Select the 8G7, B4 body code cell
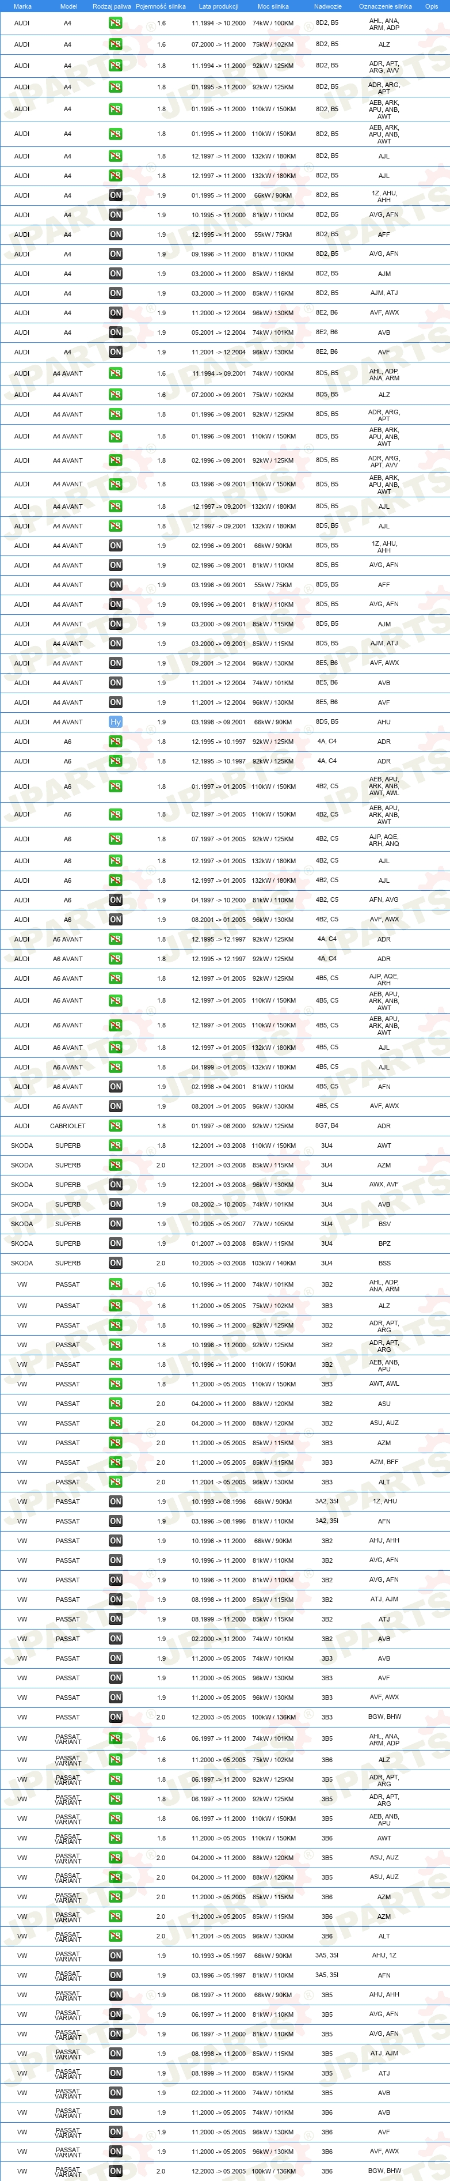This screenshot has height=2181, width=450. (x=327, y=1126)
